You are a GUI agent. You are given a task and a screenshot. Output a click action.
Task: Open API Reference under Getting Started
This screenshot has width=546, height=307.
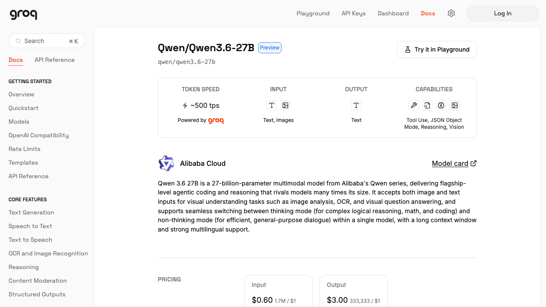pyautogui.click(x=29, y=176)
